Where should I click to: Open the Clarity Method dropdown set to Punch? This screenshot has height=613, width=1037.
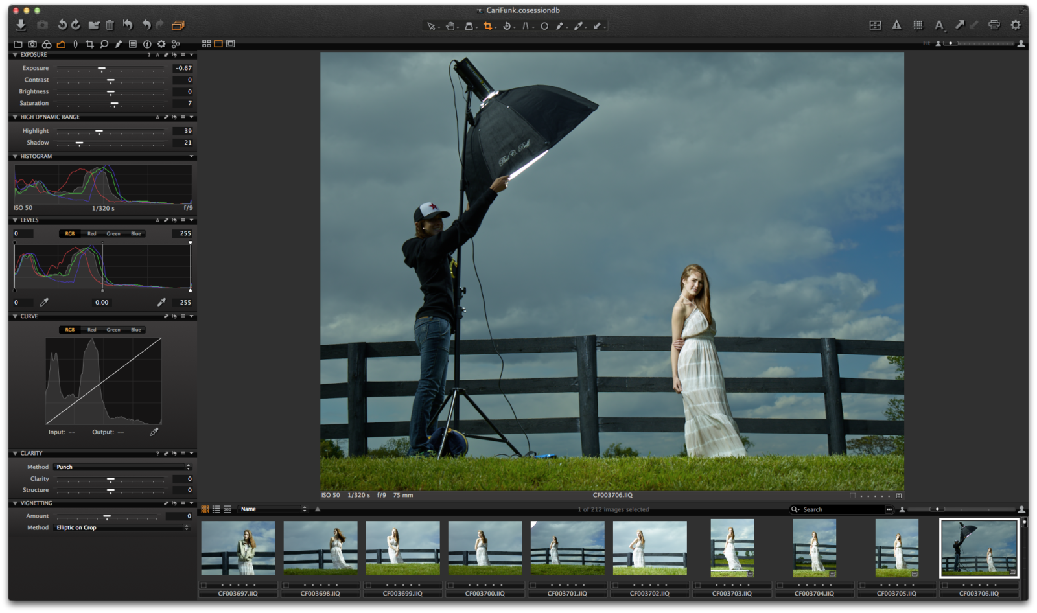coord(123,467)
